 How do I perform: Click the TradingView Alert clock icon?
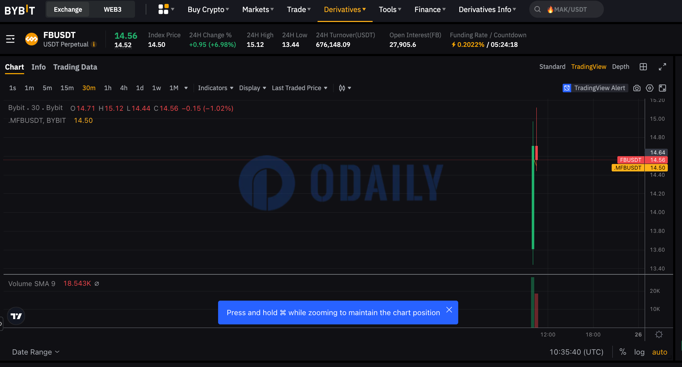point(567,88)
